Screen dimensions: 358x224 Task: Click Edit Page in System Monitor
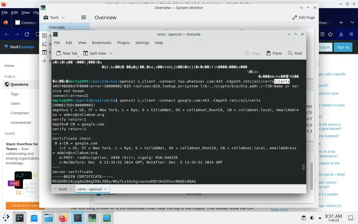coord(303,17)
